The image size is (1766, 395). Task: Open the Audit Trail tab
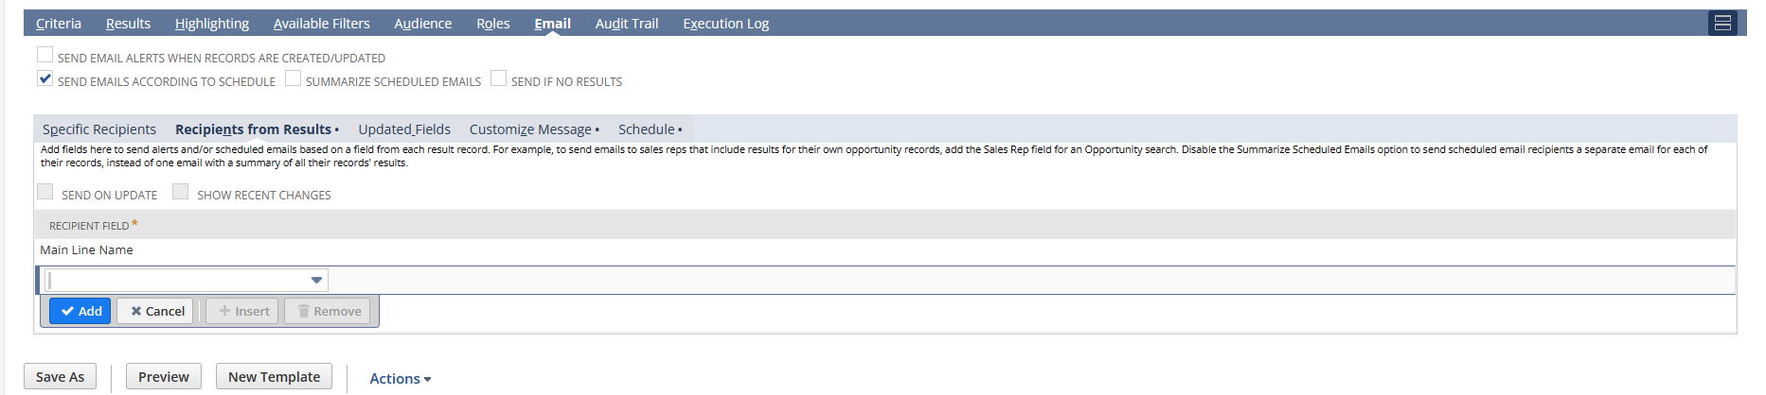click(x=626, y=23)
